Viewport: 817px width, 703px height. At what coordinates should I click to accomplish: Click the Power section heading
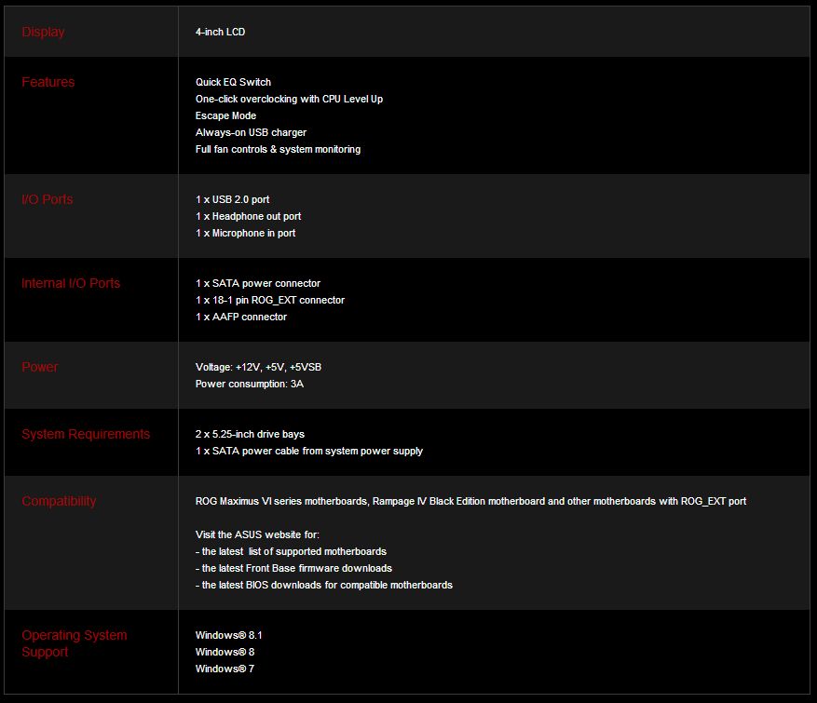(40, 367)
